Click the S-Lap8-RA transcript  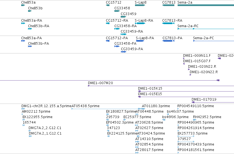[140, 23]
